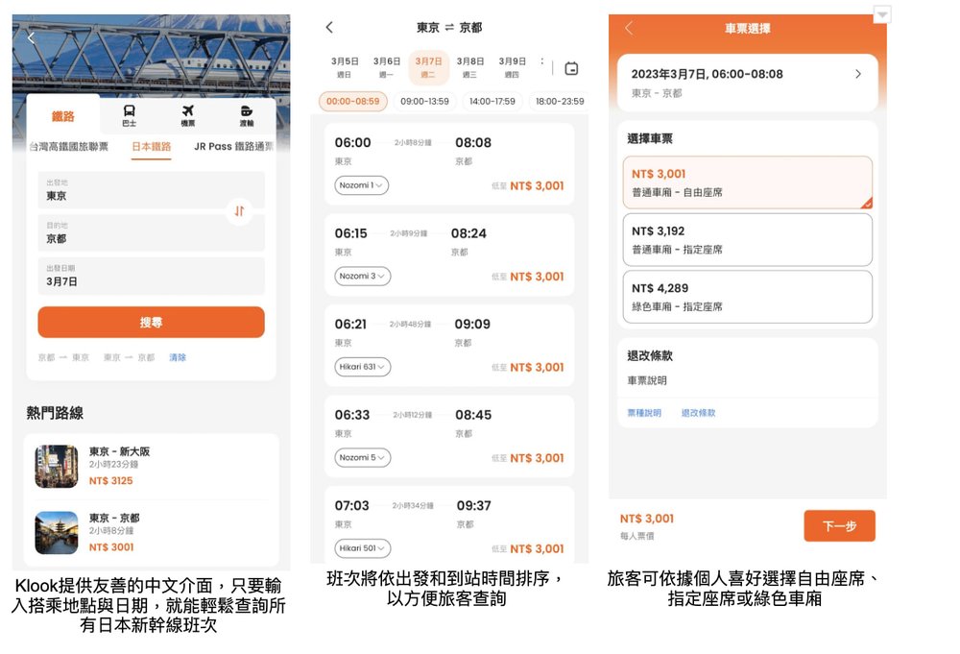The height and width of the screenshot is (654, 960).
Task: Tap the back arrow on the search screen
Action: (31, 38)
